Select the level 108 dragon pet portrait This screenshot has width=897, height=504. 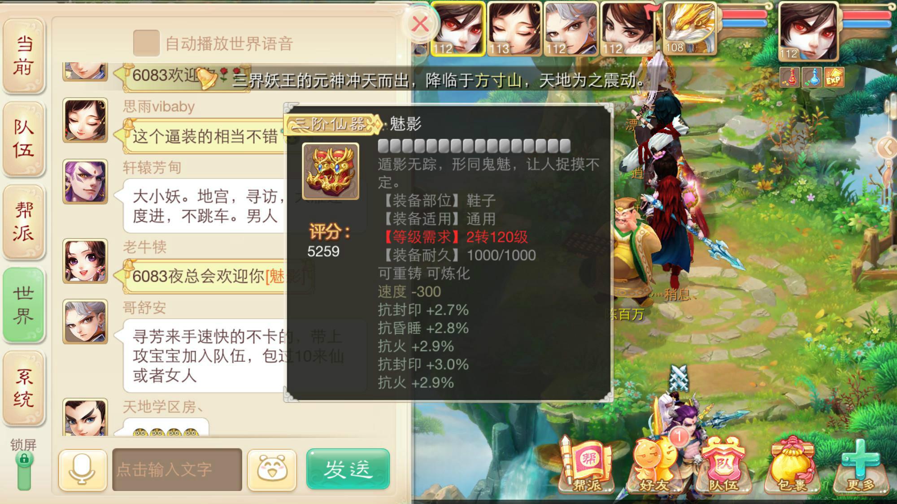pos(689,29)
